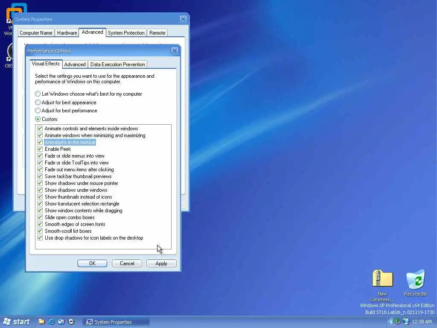Click the Show Desktop quick launch icon
Screen dimensions: 437x328
(61, 322)
